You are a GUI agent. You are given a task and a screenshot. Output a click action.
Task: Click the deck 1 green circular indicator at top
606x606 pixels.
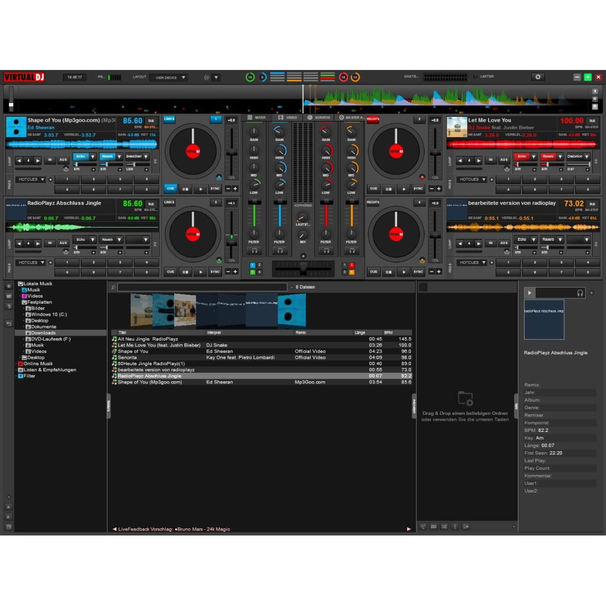click(x=250, y=77)
